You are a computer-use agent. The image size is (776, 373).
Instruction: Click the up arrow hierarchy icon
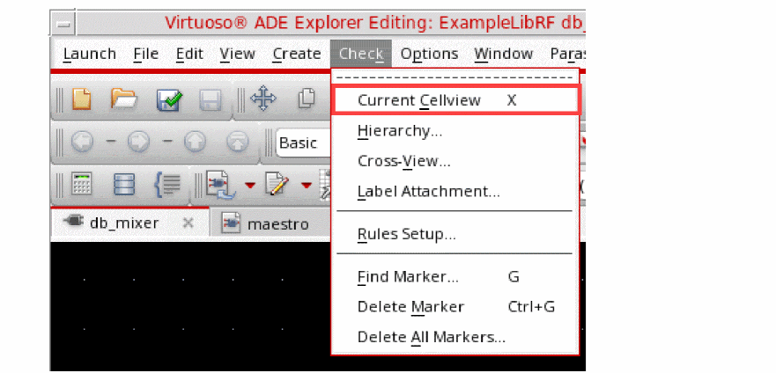coord(195,143)
